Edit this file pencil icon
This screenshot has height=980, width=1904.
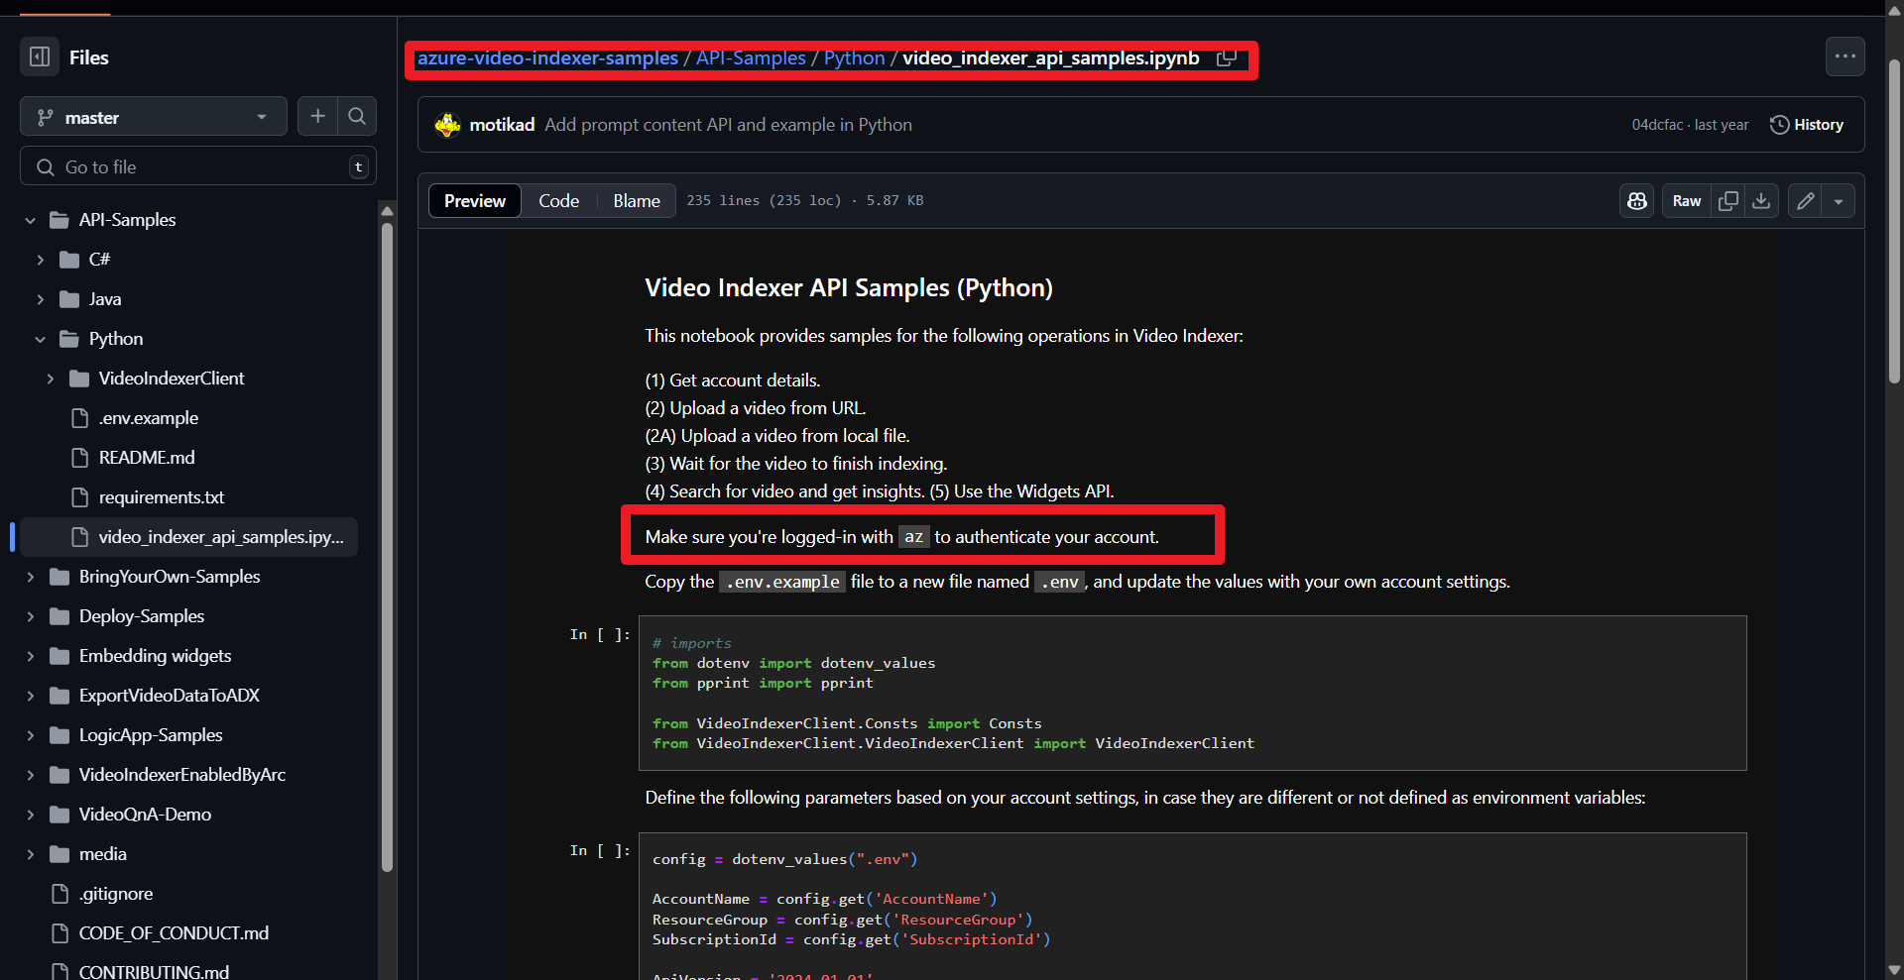1805,201
